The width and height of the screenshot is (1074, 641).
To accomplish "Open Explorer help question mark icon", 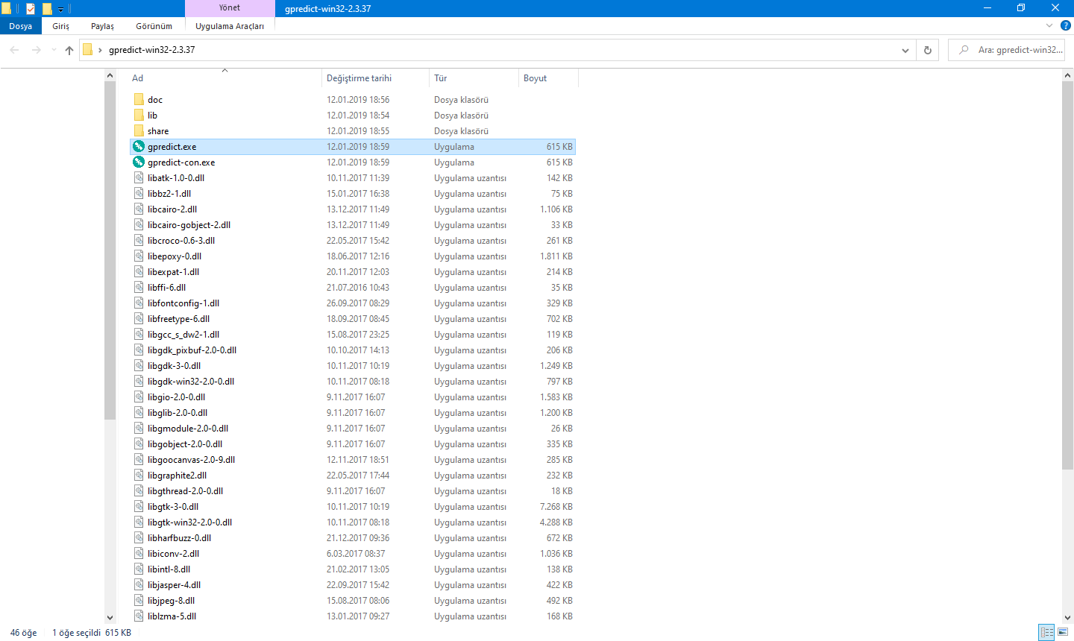I will pos(1066,25).
